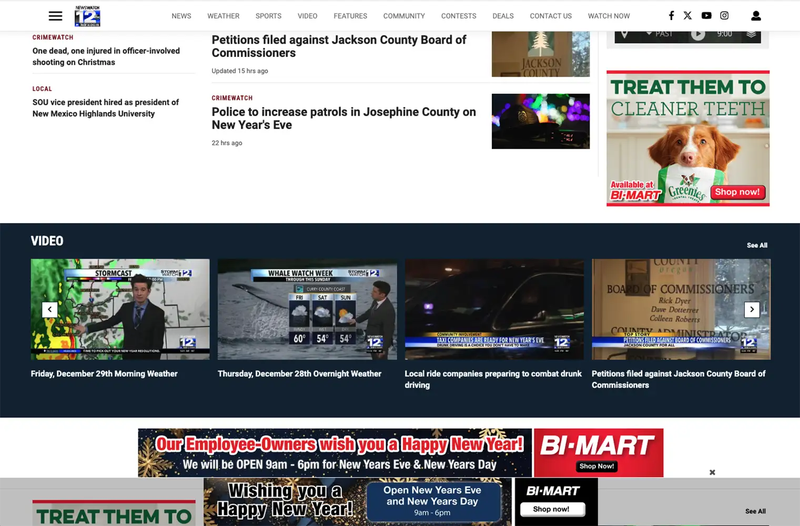Navigate to the COMMUNITY section
Image resolution: width=800 pixels, height=526 pixels.
[x=404, y=16]
